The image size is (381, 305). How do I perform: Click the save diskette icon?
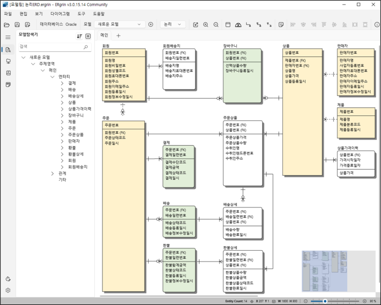click(17, 25)
